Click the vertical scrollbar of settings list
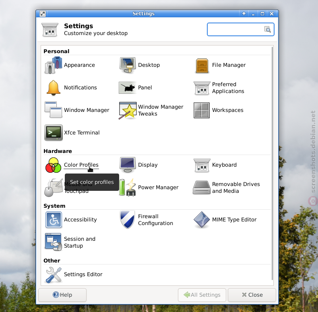The image size is (318, 312). click(x=272, y=163)
